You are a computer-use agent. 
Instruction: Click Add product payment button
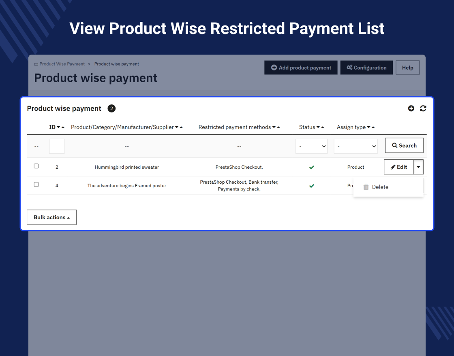(301, 68)
